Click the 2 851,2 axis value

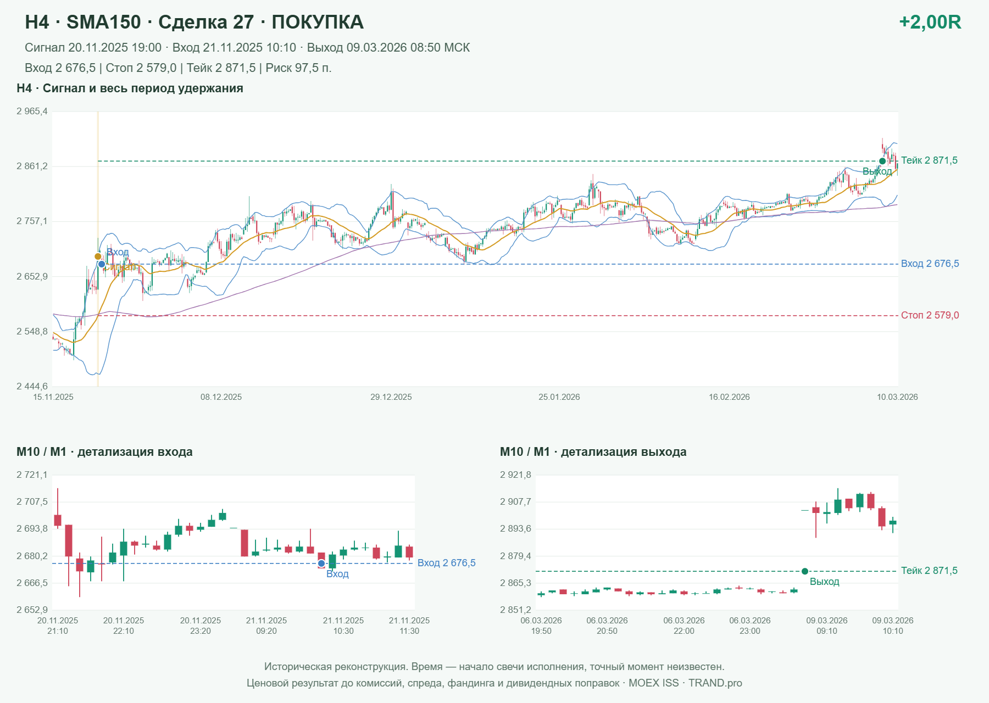516,610
